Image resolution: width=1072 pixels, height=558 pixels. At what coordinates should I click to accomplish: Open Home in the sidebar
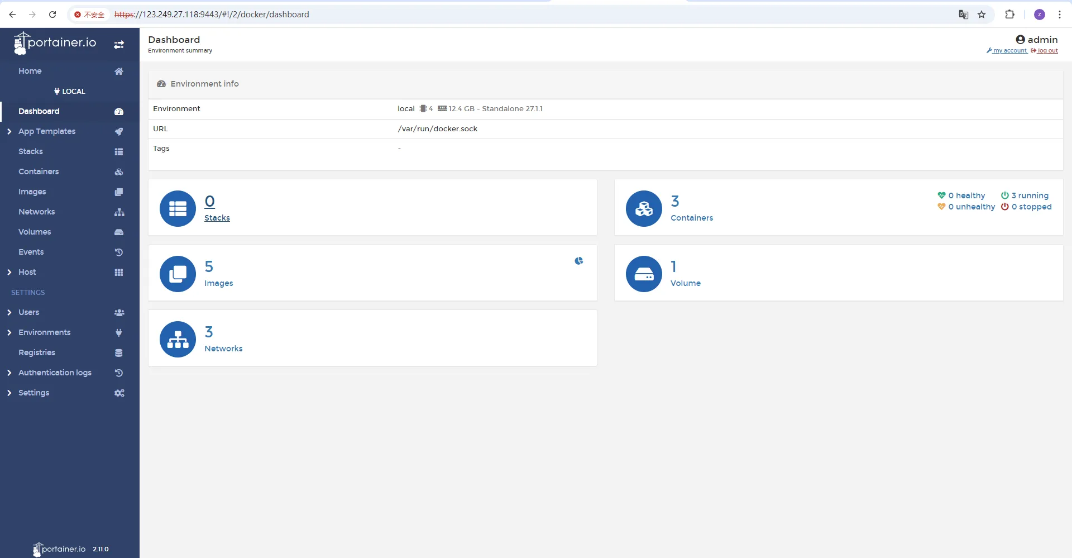30,71
